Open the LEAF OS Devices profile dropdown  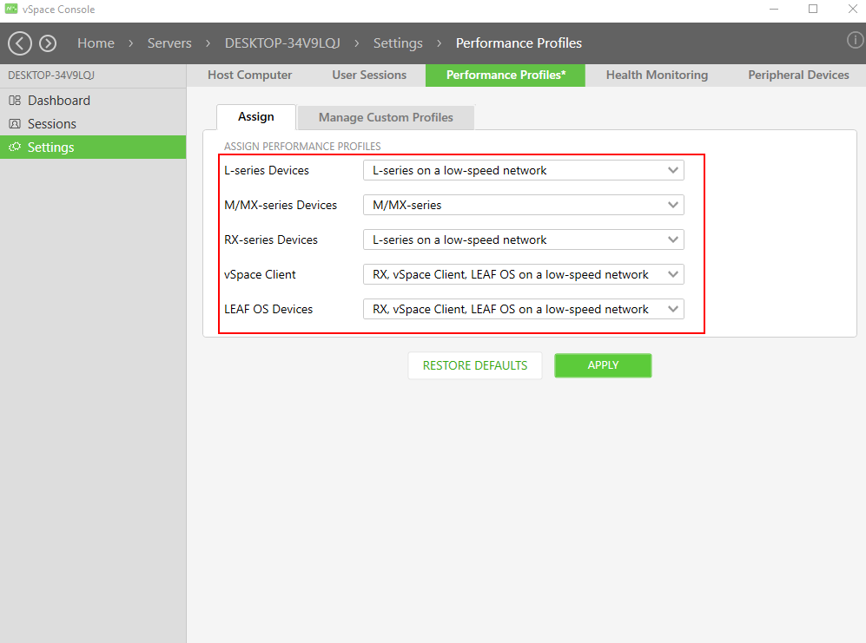coord(524,309)
